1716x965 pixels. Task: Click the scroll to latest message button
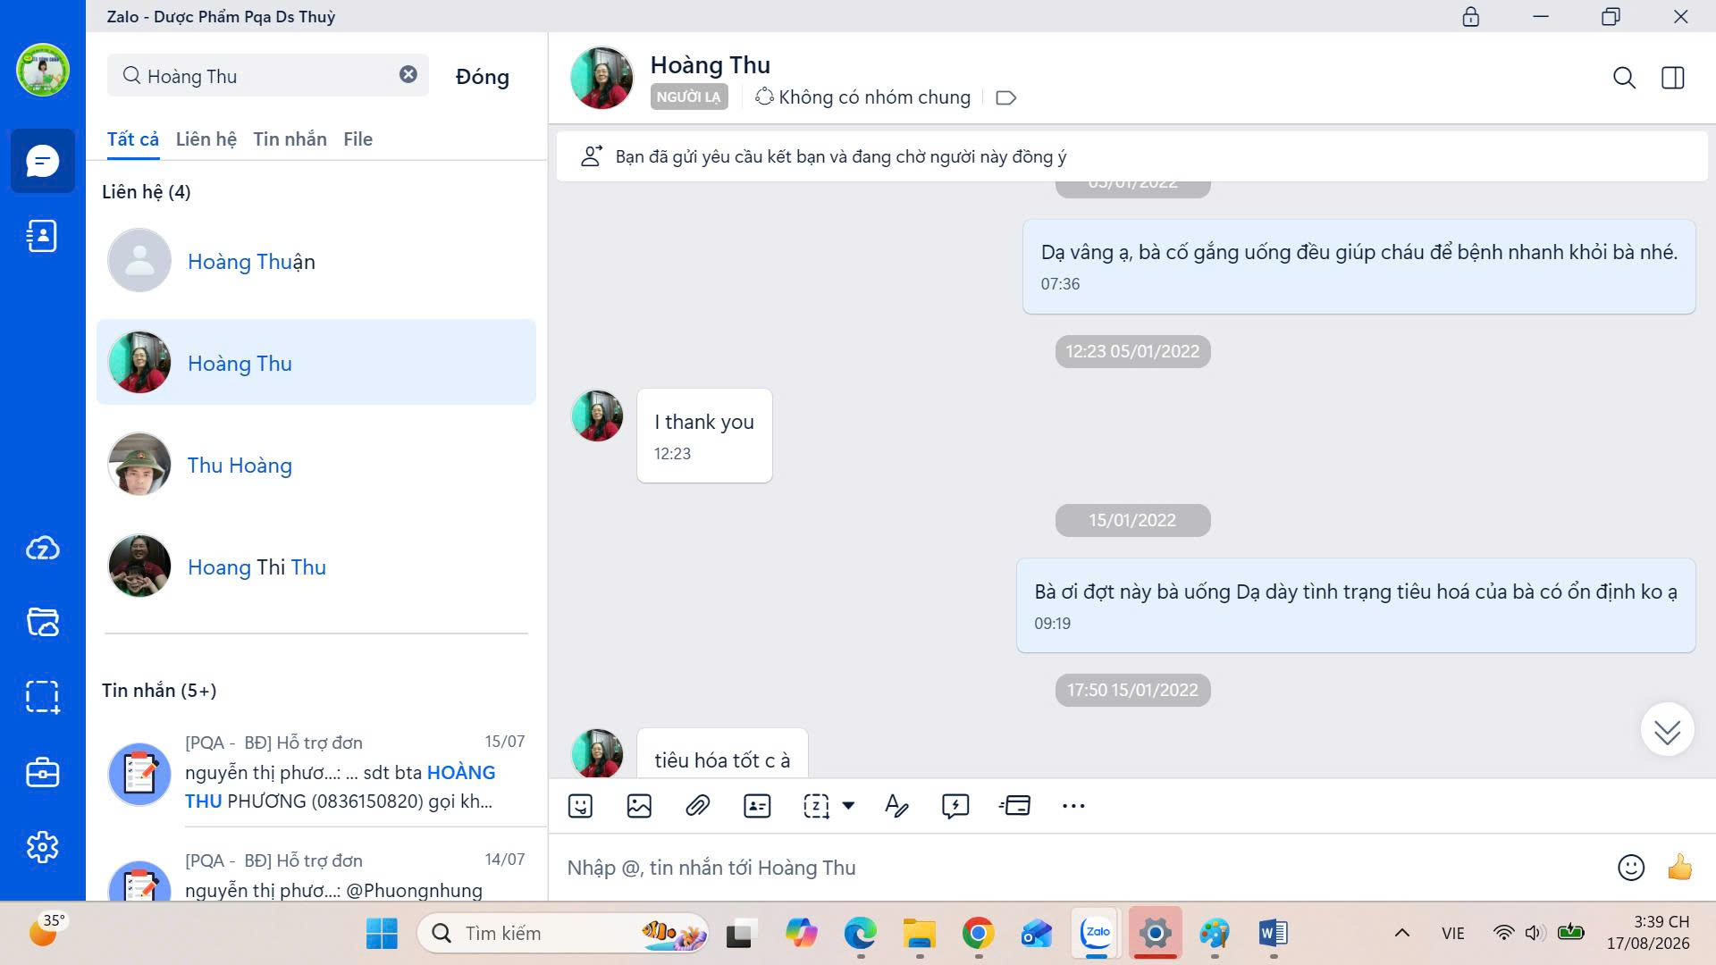1667,730
